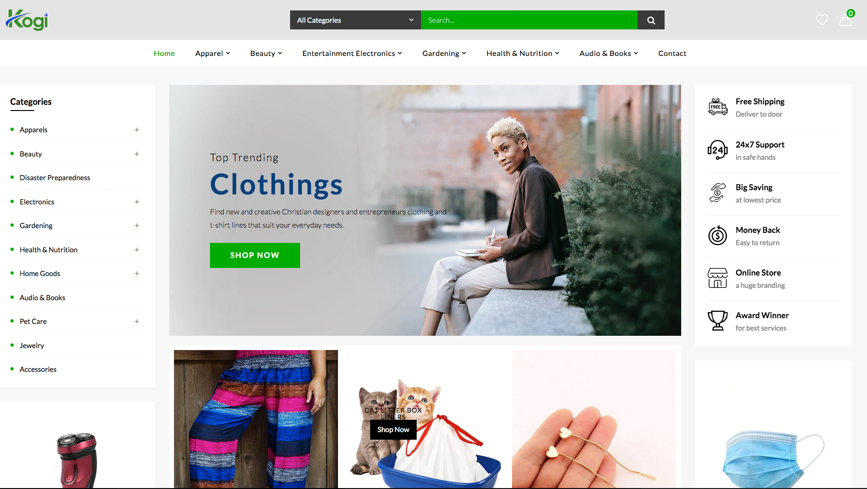Open the Health & Nutrition nav menu
The image size is (867, 489).
coord(523,54)
